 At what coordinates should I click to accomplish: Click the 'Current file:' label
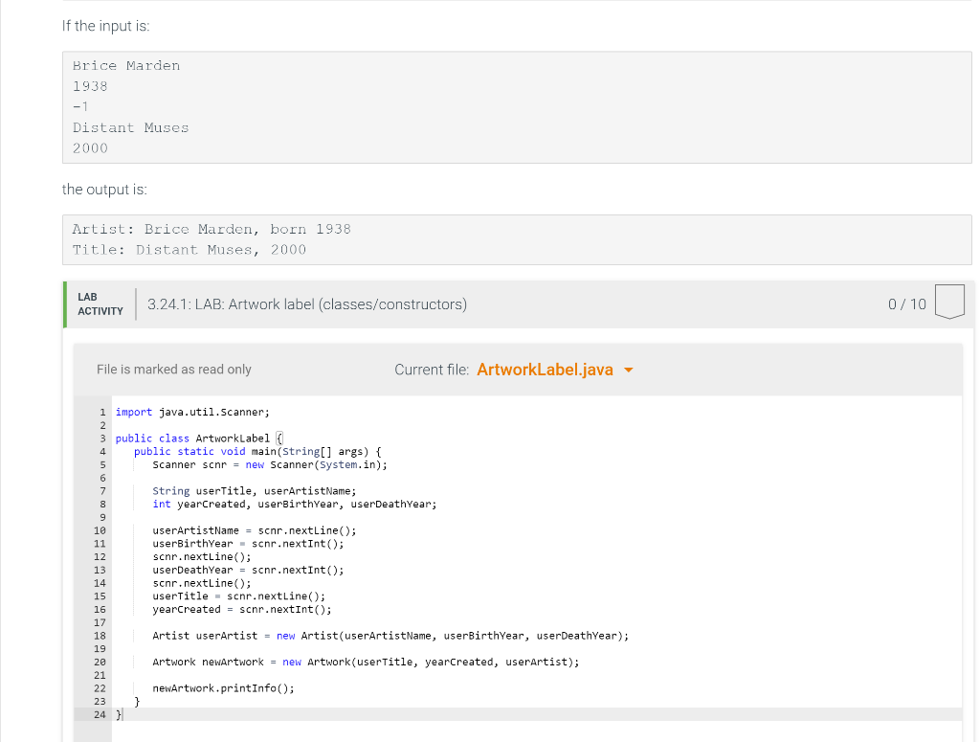(x=431, y=369)
